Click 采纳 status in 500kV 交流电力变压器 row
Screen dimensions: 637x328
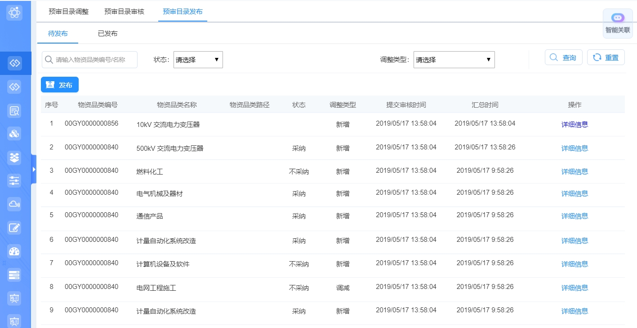(298, 148)
